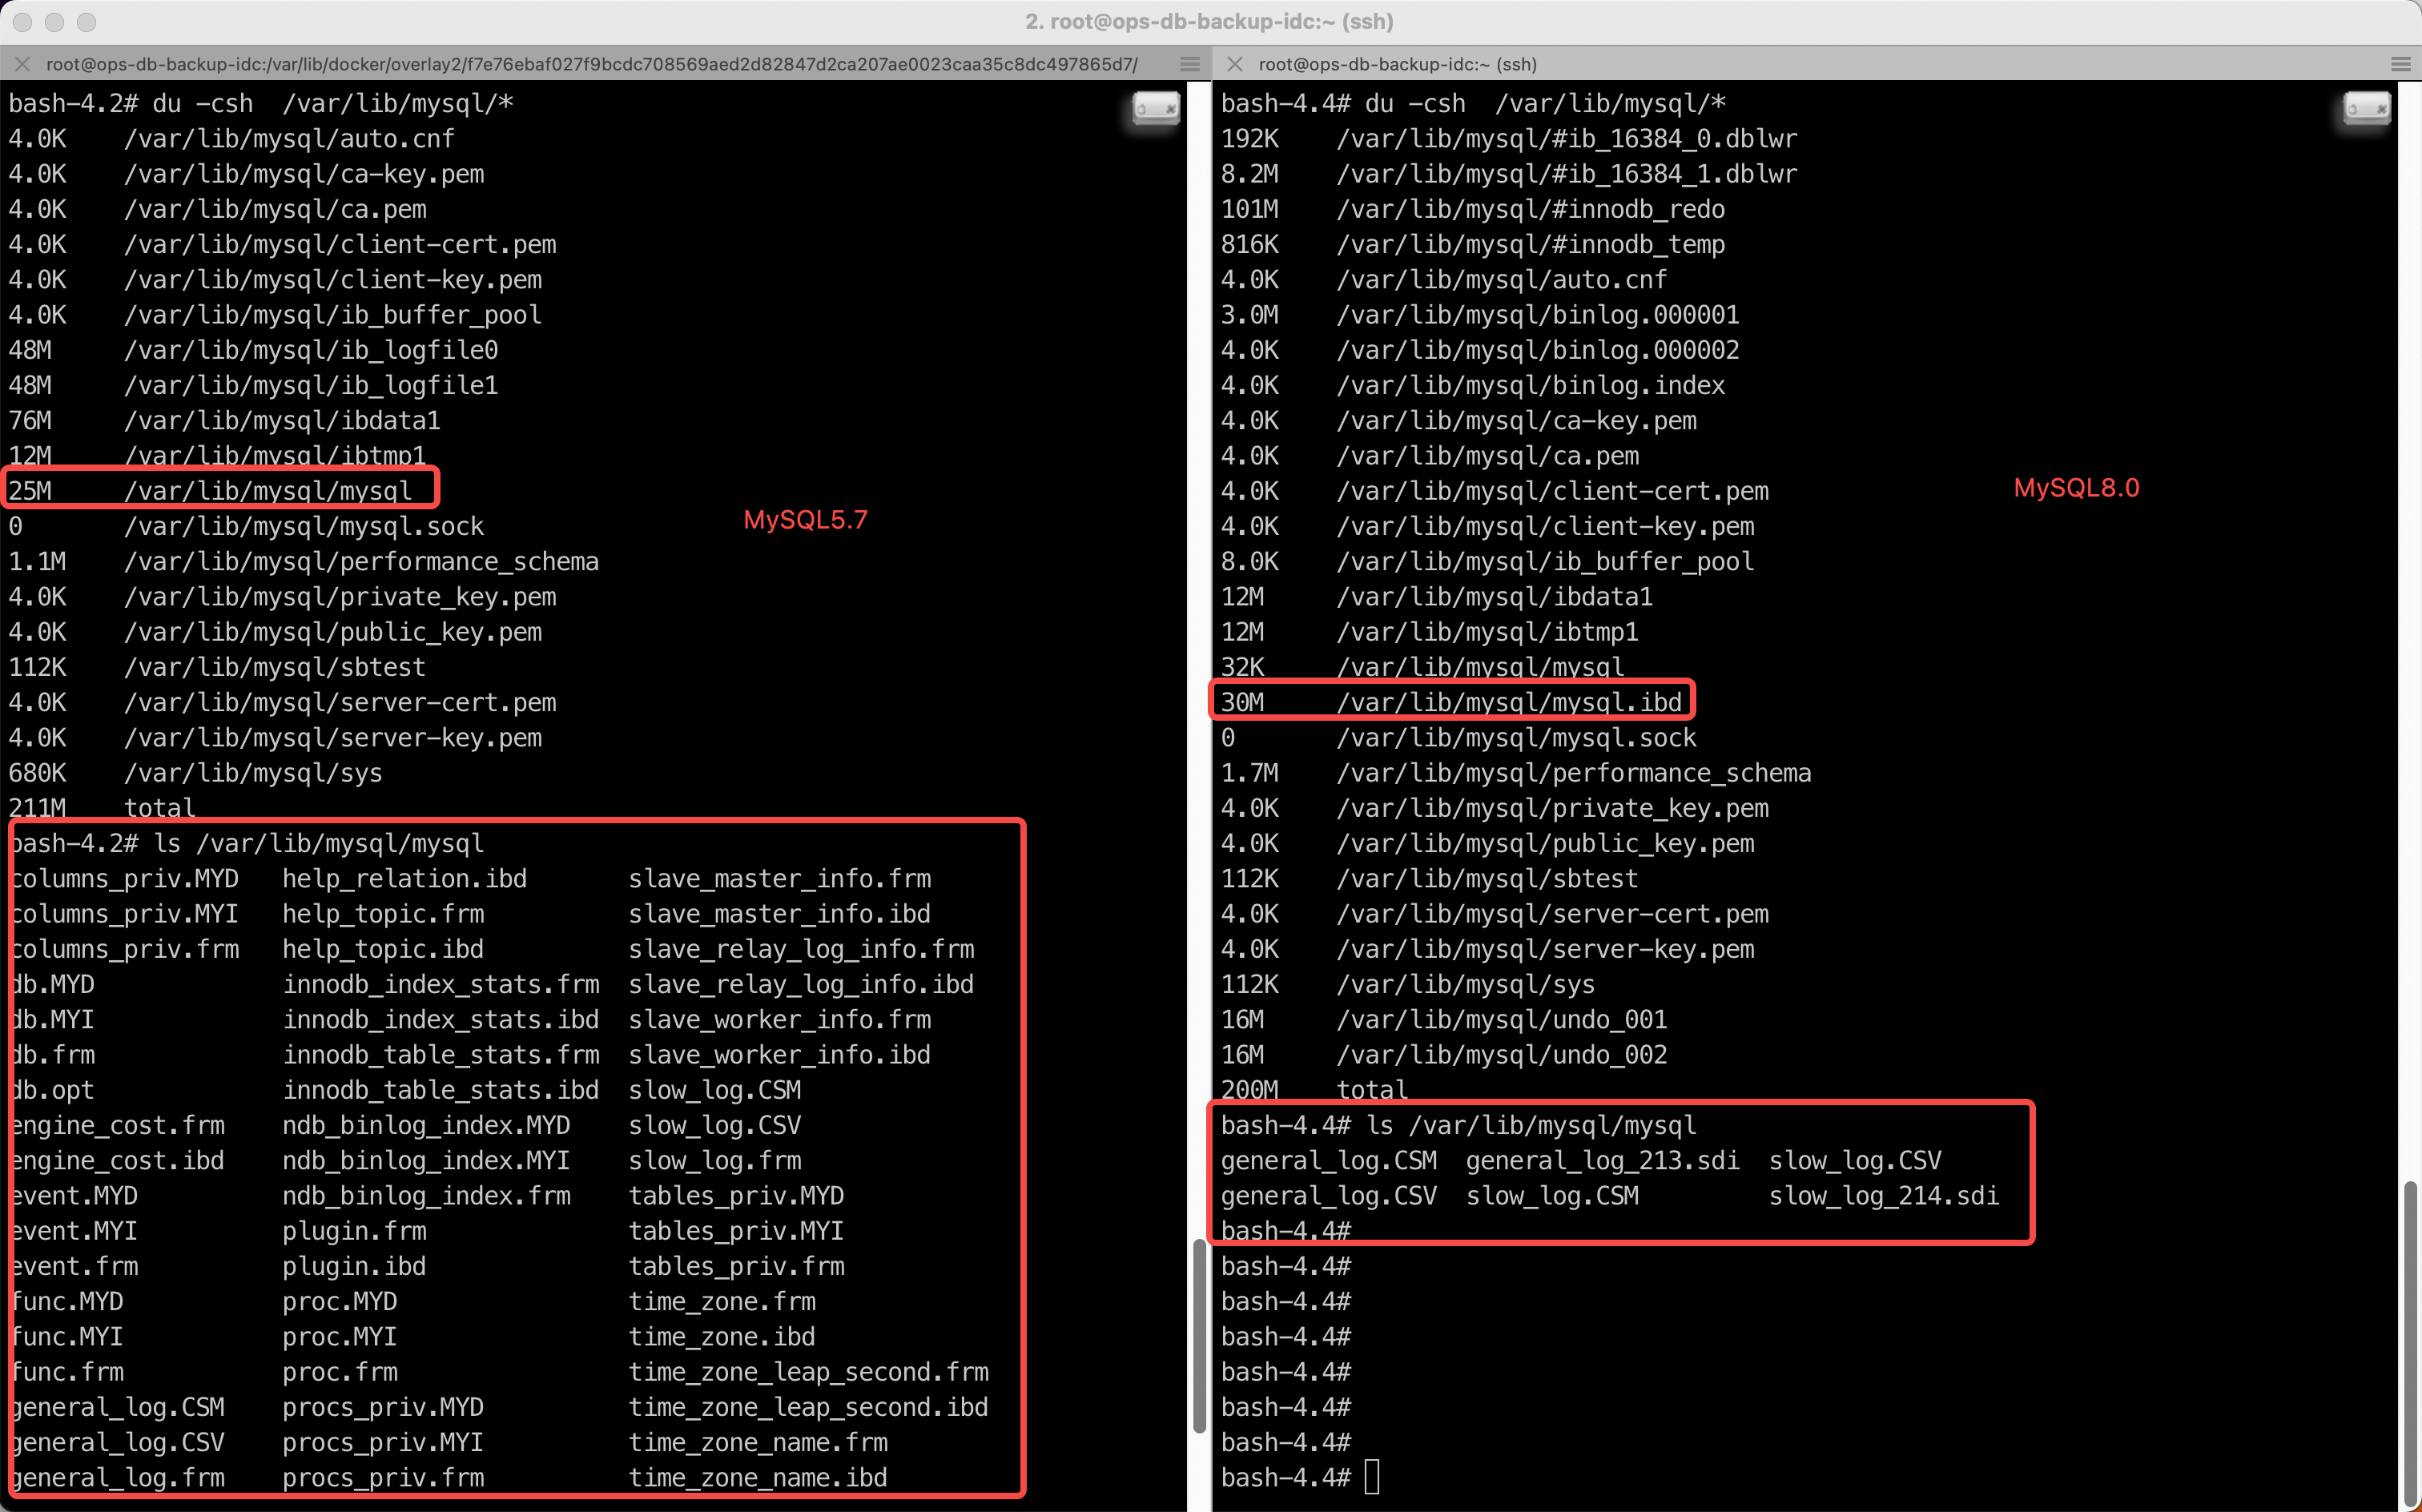2422x1512 pixels.
Task: Select the left docker/overlay2 session tab
Action: (592, 64)
